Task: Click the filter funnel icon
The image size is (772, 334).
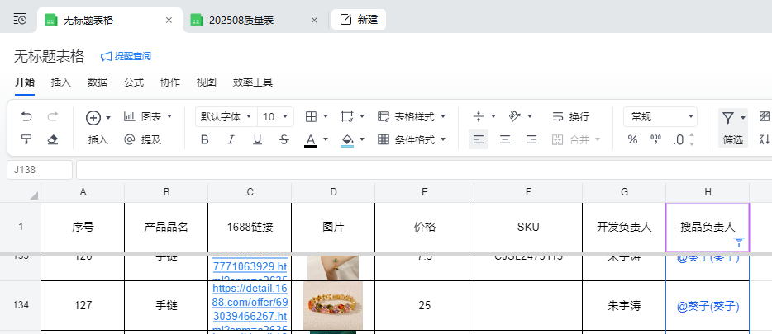Action: [x=727, y=117]
